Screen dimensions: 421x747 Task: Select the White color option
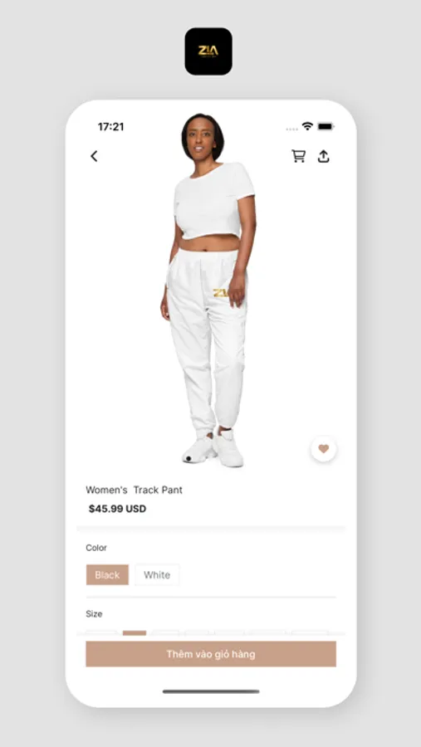[x=157, y=574]
